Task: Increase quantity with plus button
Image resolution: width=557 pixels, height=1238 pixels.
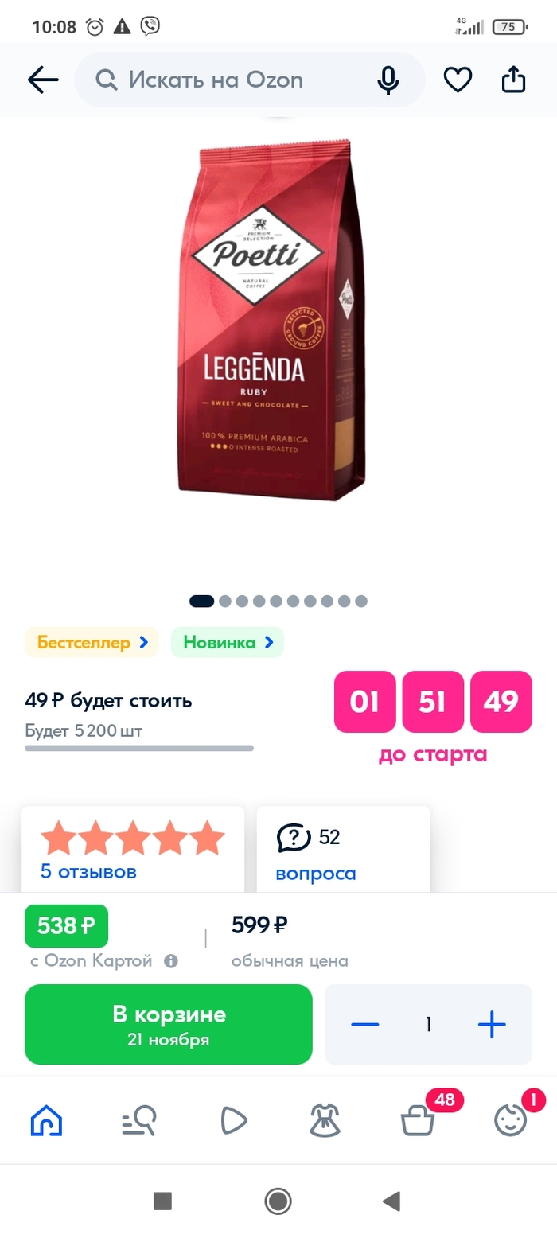Action: tap(492, 1024)
